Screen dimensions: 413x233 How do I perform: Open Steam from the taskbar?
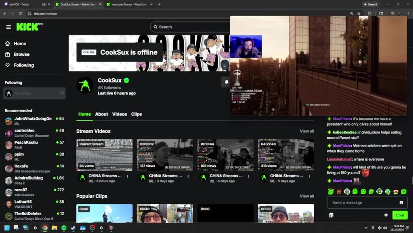point(73,228)
